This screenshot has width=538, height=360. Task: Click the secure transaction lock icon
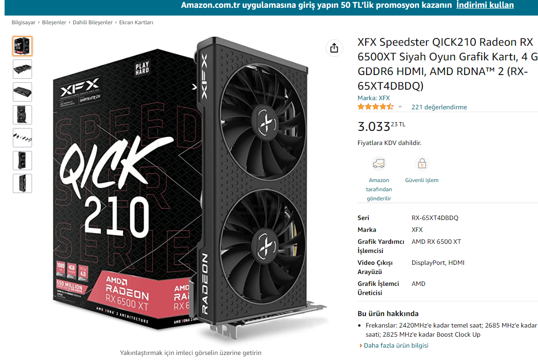tap(422, 164)
